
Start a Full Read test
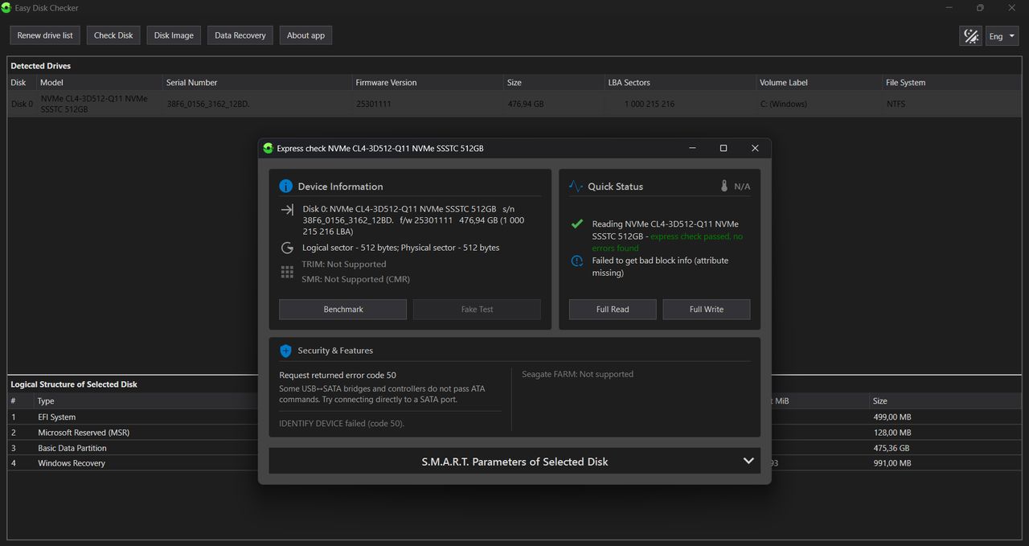[613, 310]
